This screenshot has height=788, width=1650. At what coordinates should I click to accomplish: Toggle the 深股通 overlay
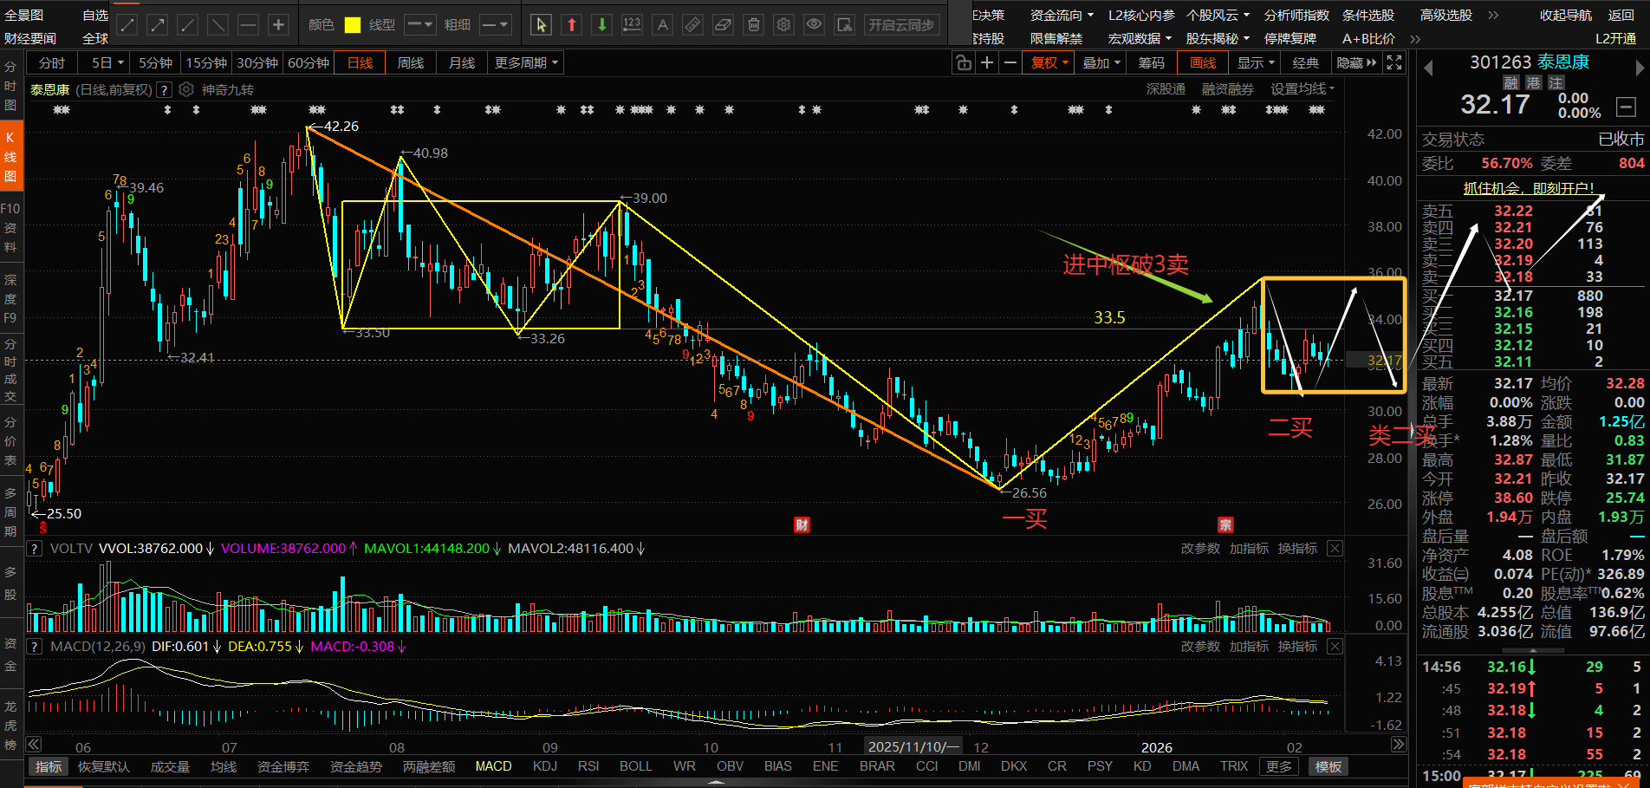[x=1166, y=89]
